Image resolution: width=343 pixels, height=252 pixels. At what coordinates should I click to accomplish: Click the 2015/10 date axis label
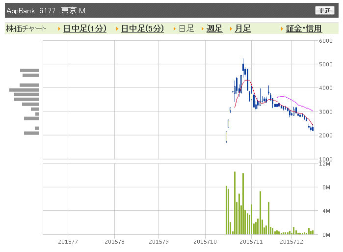pos(205,242)
